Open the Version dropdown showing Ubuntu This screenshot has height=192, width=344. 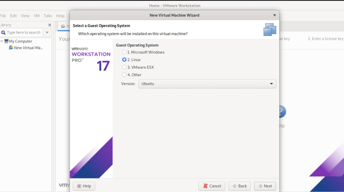click(x=207, y=84)
